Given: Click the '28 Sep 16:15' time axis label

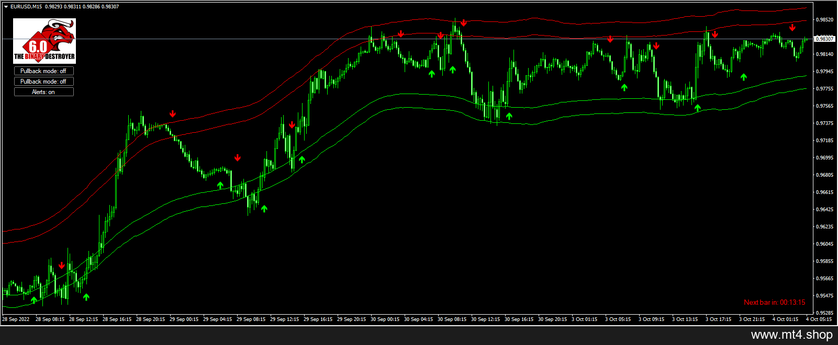Looking at the screenshot, I should [117, 319].
